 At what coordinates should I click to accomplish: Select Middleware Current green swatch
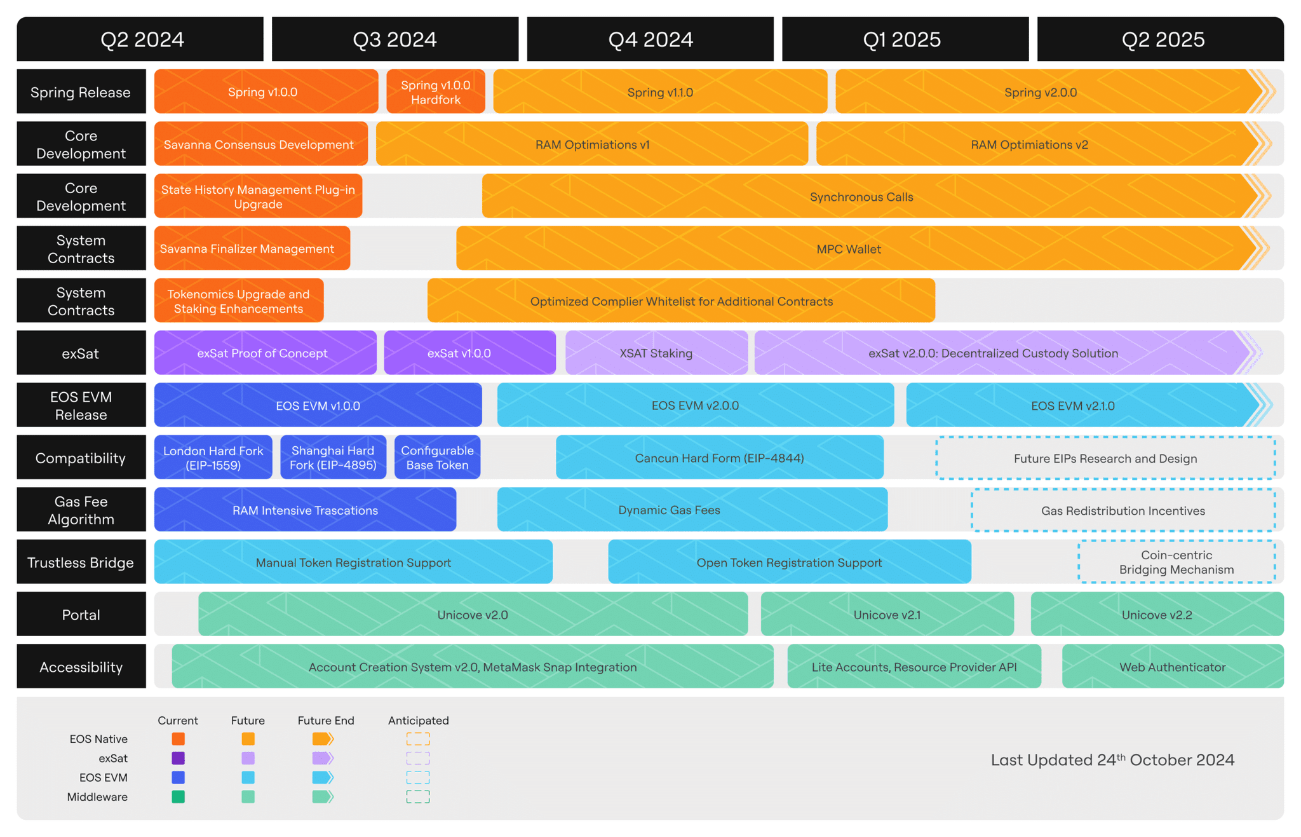point(179,797)
